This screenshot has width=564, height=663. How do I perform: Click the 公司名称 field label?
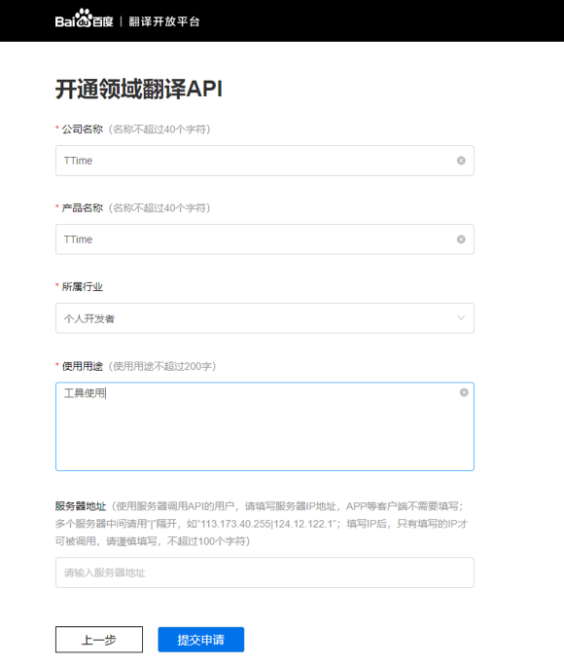83,129
